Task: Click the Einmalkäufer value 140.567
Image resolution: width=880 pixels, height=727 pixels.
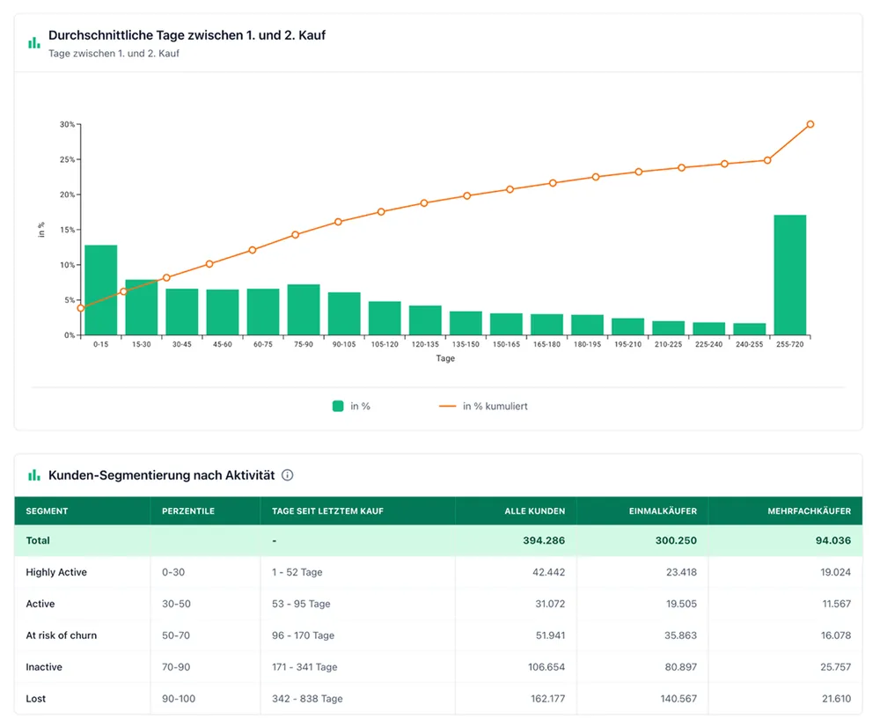Action: pyautogui.click(x=678, y=698)
